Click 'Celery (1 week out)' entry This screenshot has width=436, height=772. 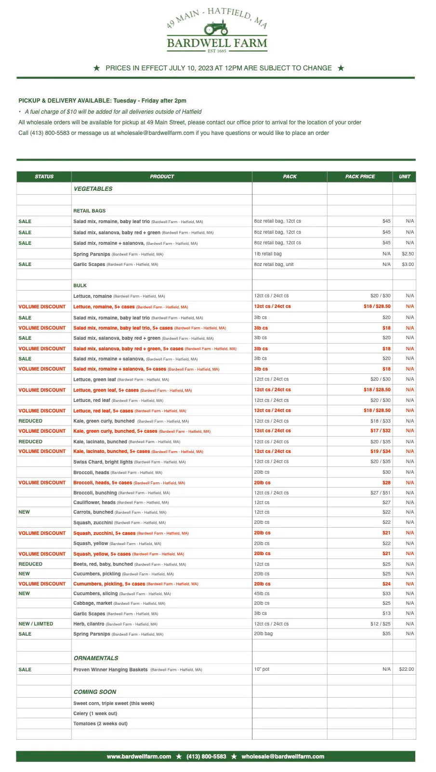[x=95, y=714]
